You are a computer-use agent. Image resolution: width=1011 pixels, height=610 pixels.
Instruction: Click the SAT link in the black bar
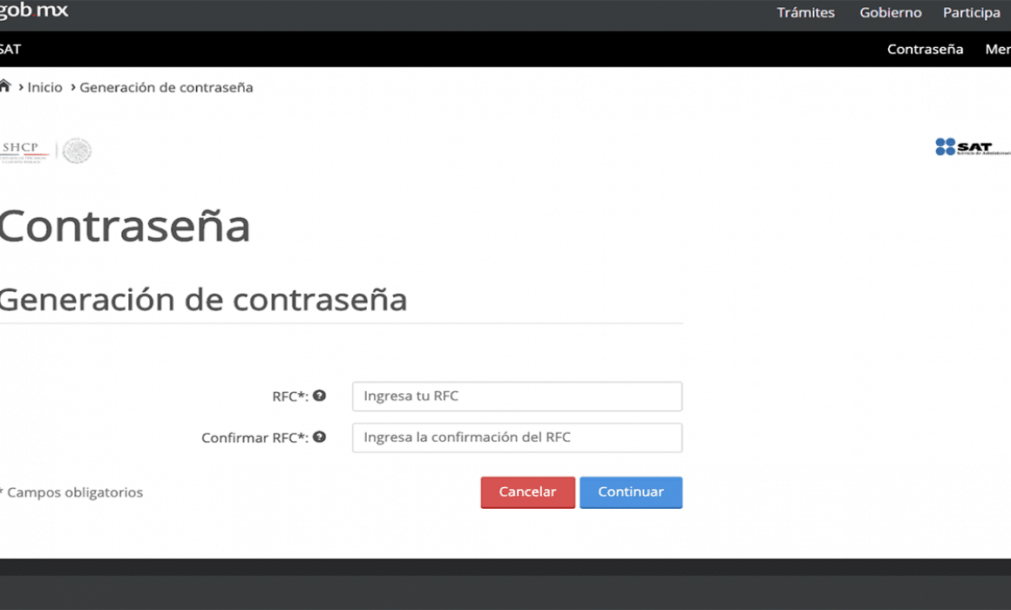pos(10,49)
